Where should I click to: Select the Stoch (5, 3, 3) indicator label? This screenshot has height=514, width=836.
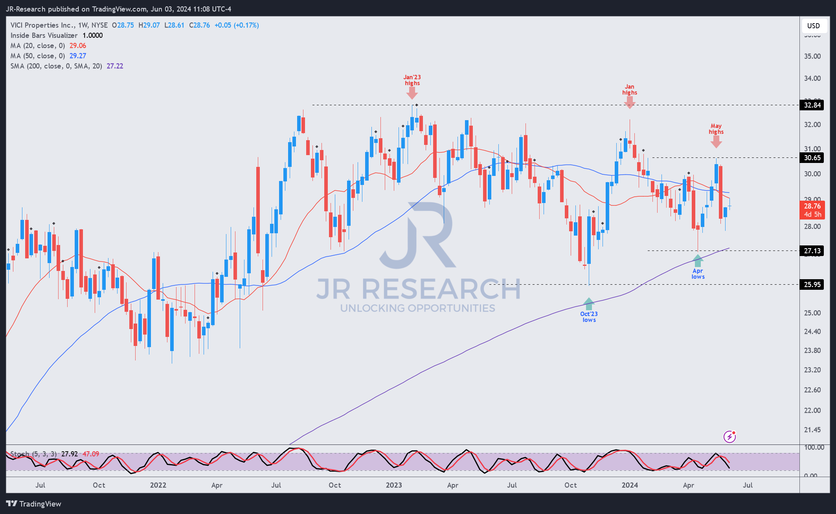pyautogui.click(x=33, y=454)
